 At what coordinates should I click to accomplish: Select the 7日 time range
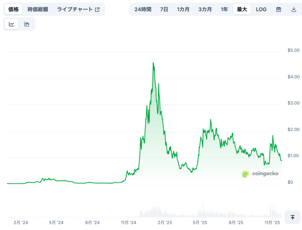click(x=164, y=9)
